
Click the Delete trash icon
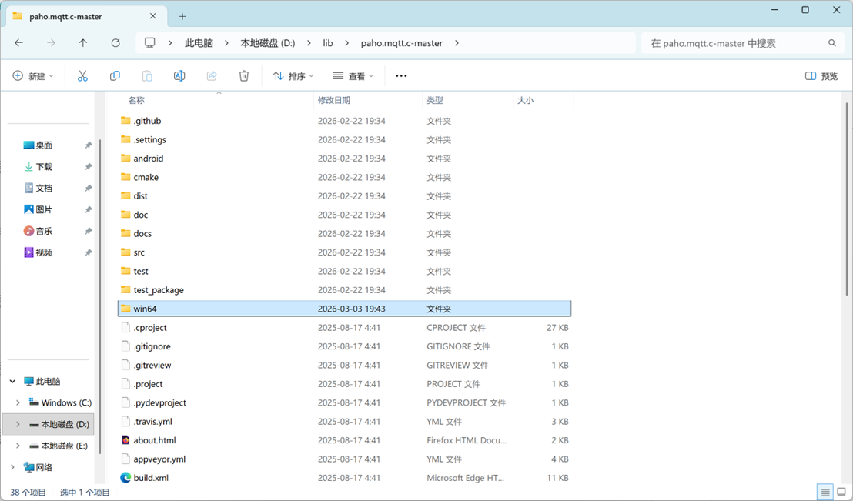tap(244, 76)
